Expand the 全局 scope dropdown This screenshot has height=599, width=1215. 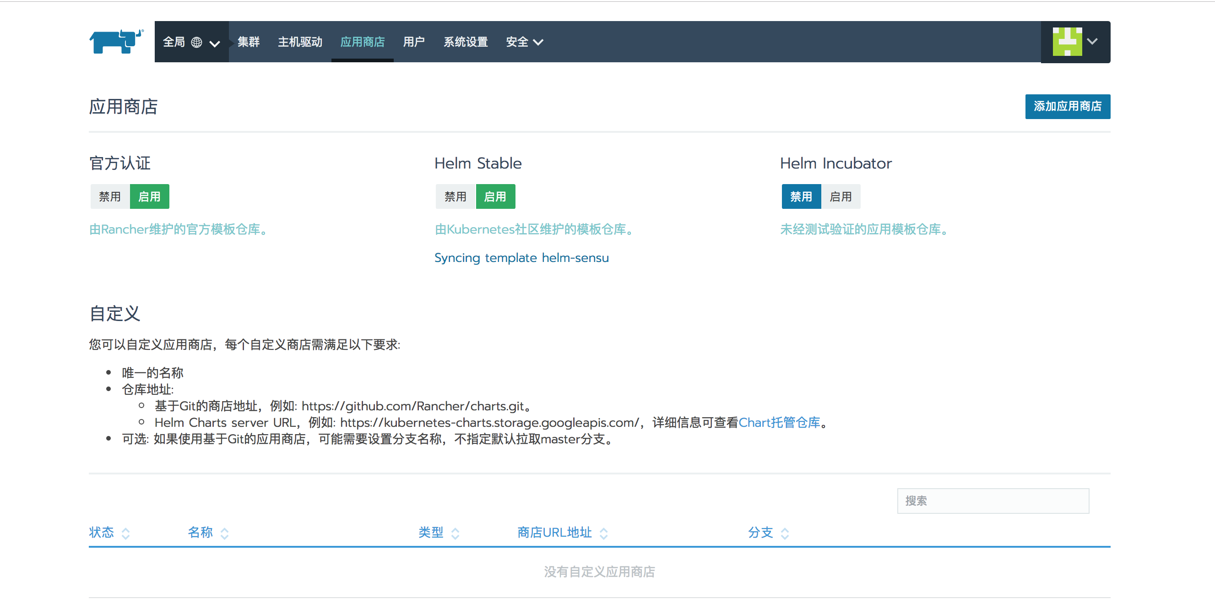pyautogui.click(x=215, y=44)
